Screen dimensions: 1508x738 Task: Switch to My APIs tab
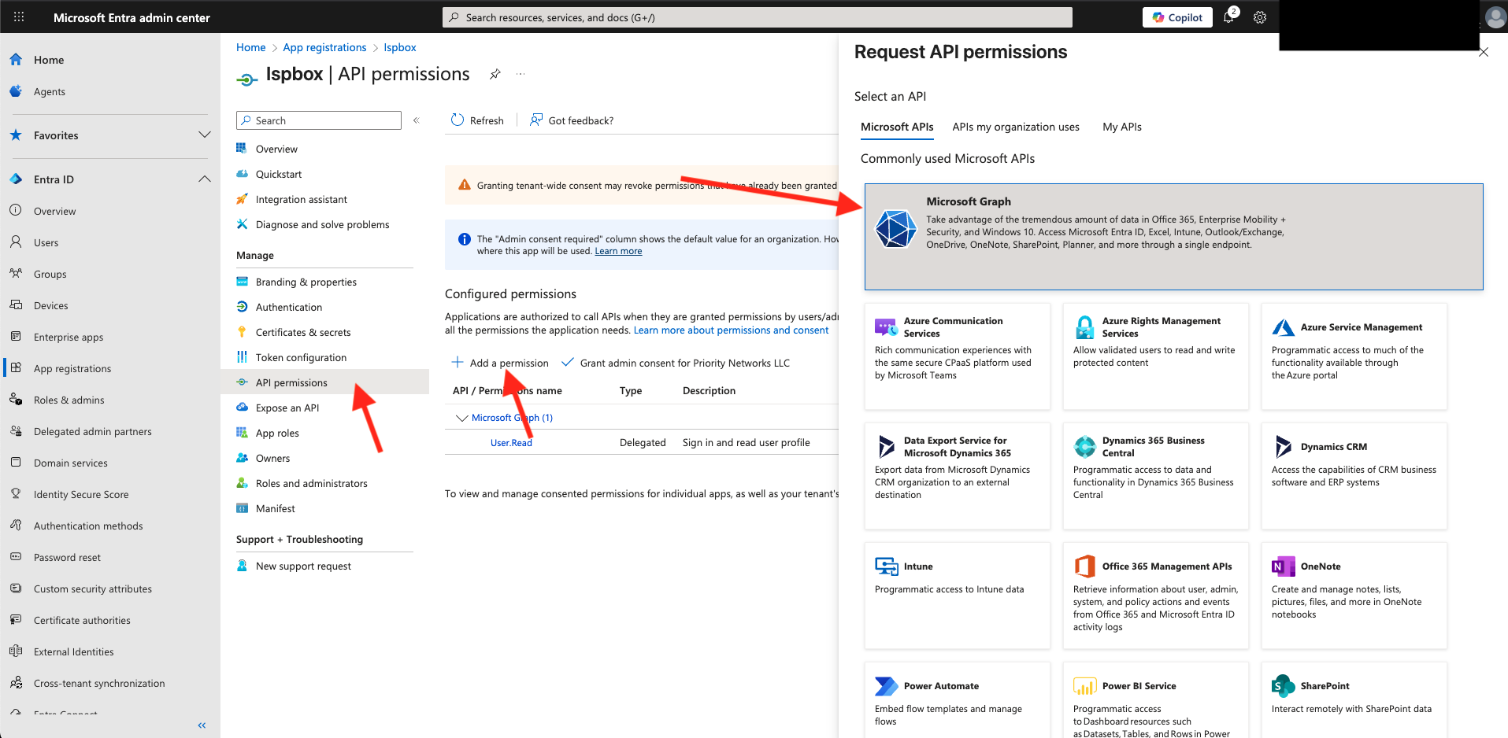click(x=1121, y=127)
